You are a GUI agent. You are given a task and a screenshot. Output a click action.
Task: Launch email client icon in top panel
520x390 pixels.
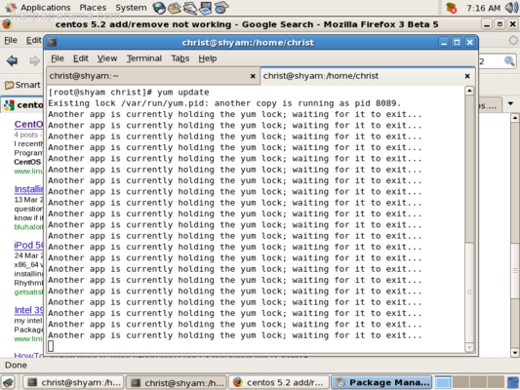pos(175,8)
